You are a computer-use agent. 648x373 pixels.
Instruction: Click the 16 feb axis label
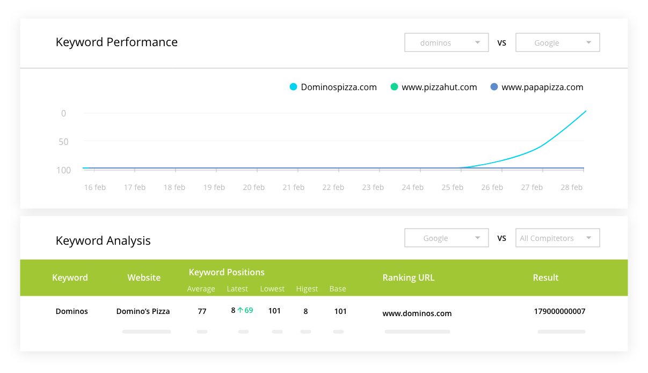pos(95,187)
